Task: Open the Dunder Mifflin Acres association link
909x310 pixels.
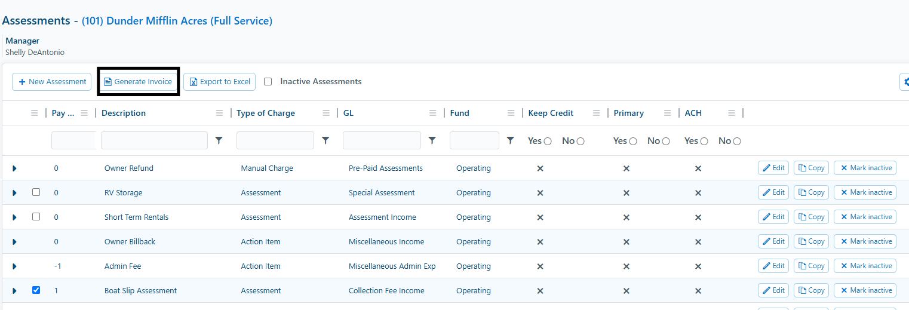Action: point(177,21)
